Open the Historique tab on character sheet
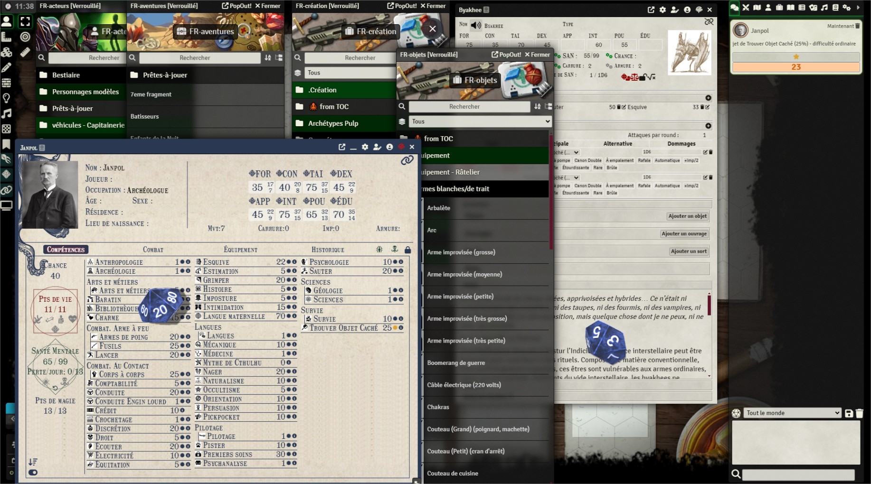 [327, 250]
